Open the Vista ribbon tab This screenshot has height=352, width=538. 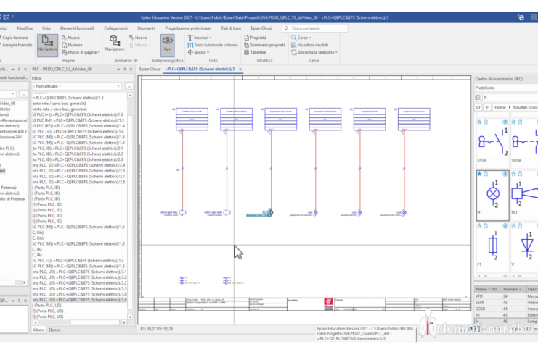46,28
